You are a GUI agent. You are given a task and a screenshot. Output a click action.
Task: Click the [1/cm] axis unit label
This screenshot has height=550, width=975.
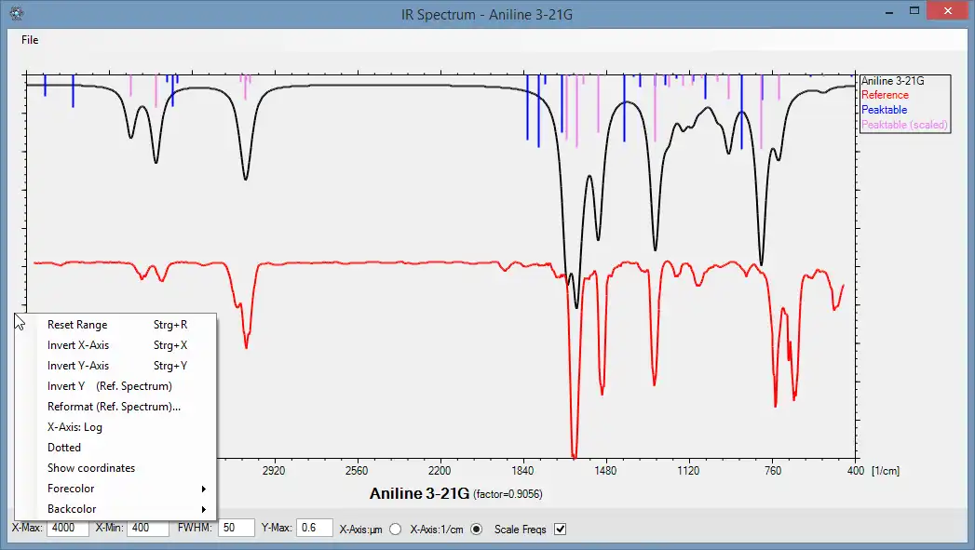tap(886, 471)
